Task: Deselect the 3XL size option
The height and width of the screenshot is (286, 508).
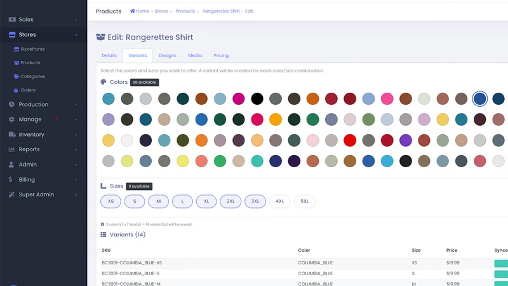Action: coord(255,201)
